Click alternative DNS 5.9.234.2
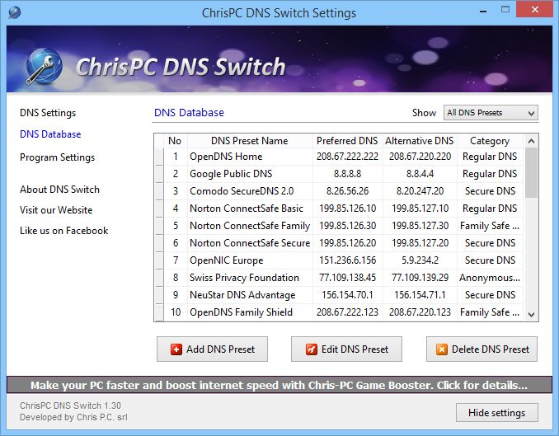 tap(420, 260)
